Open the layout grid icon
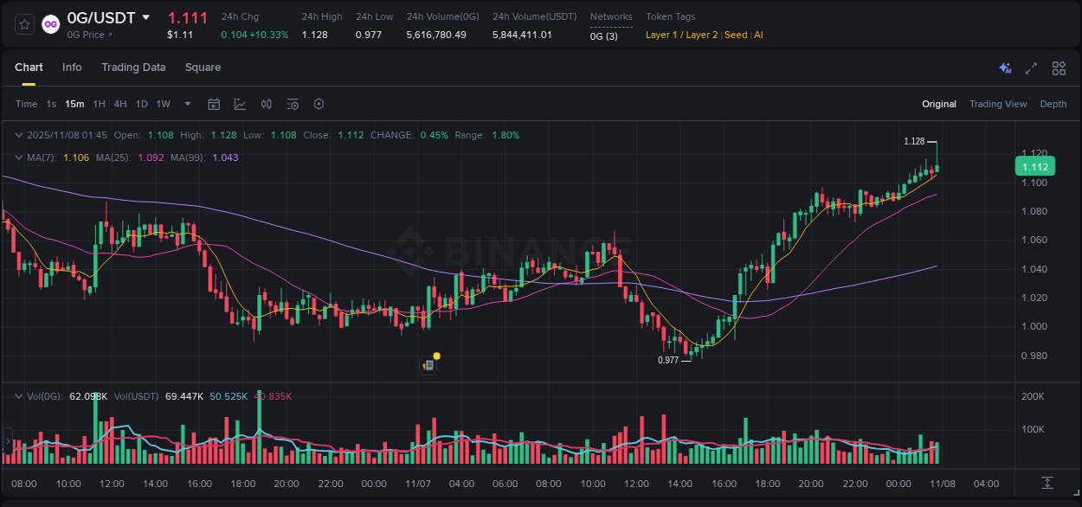The image size is (1082, 507). point(1059,68)
